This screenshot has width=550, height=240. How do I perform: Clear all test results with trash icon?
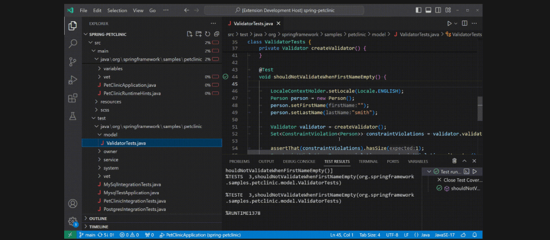[x=454, y=161]
